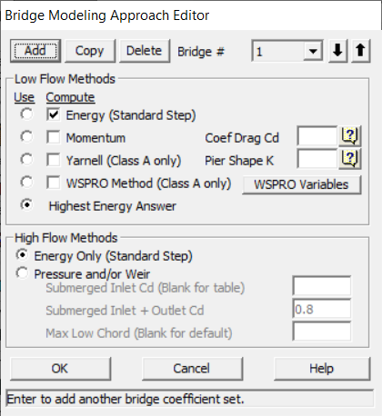This screenshot has height=416, width=382.
Task: Open Coef Drag Cd help icon
Action: [350, 136]
